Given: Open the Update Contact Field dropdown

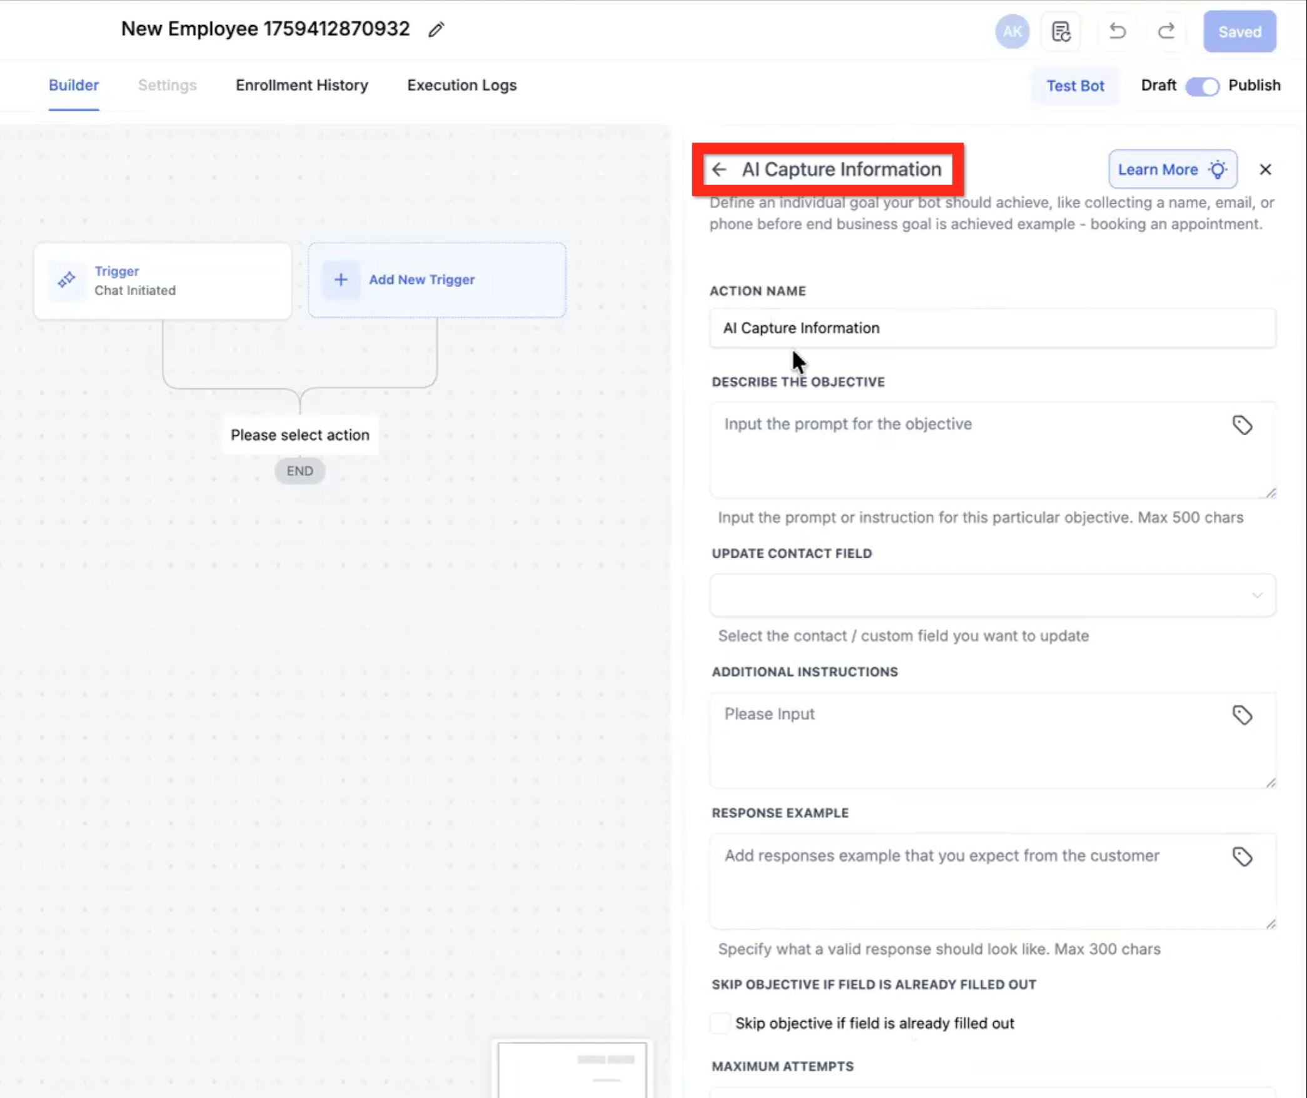Looking at the screenshot, I should (x=992, y=595).
